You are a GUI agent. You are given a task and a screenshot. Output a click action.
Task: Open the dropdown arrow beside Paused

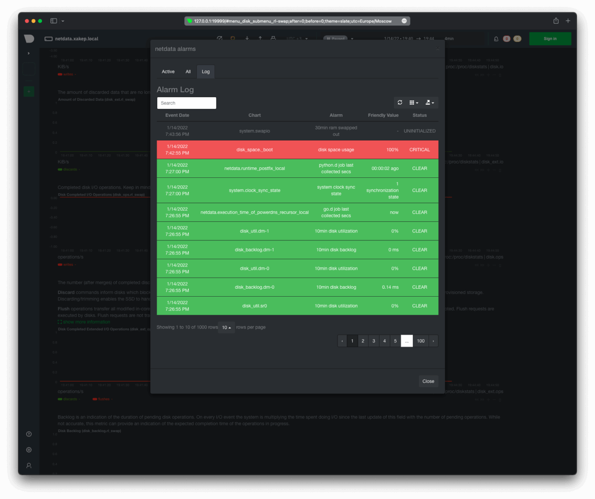click(352, 39)
